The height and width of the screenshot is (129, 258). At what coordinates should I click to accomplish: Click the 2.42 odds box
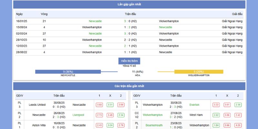[x=238, y=115]
